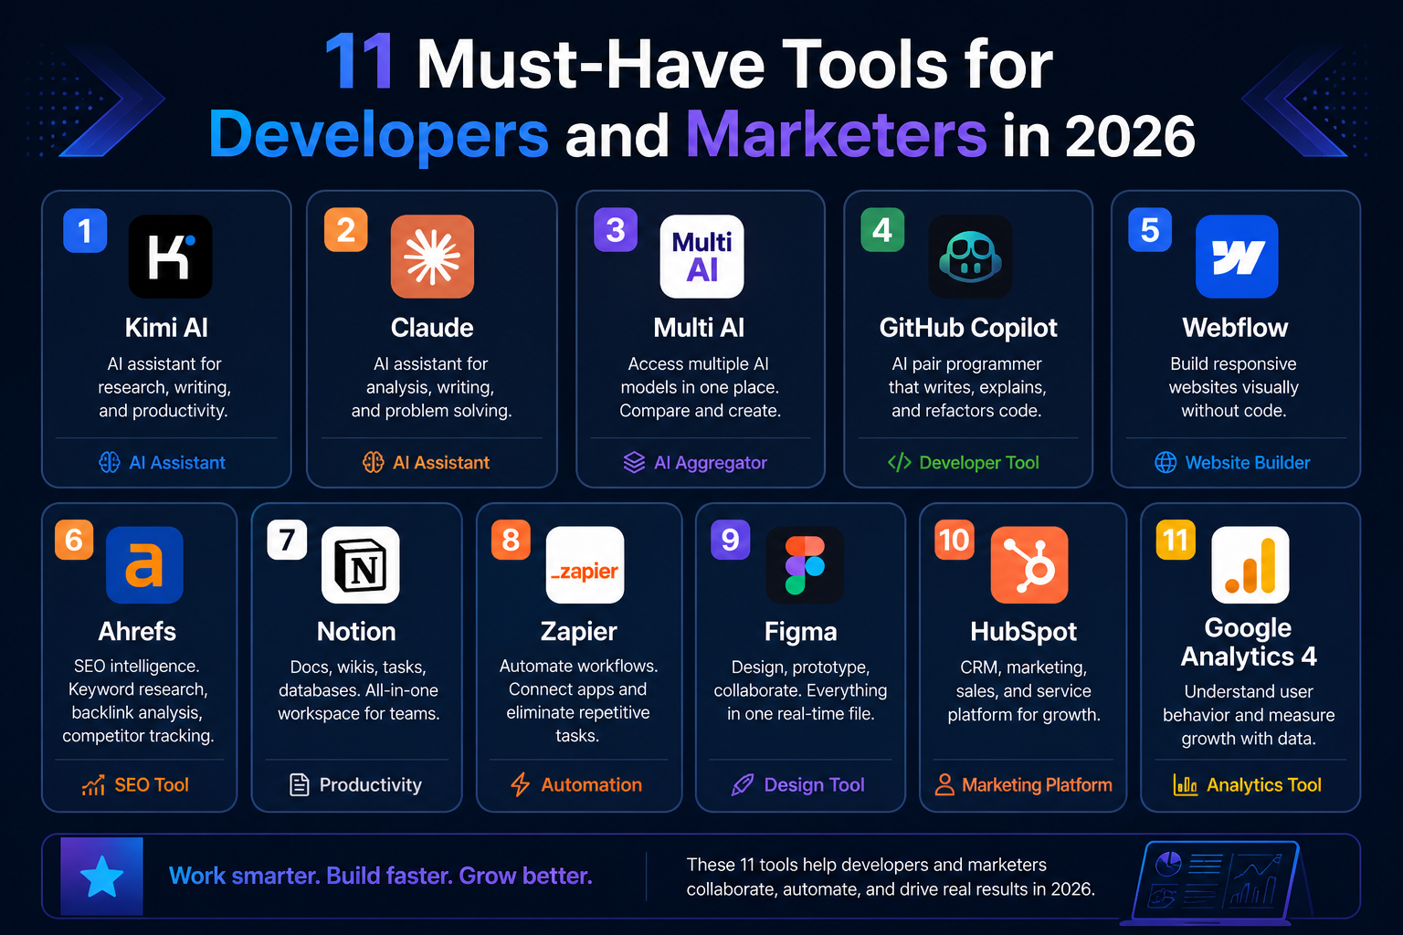Click the 'GitHub Copilot' title text
This screenshot has height=935, width=1403.
[x=968, y=328]
